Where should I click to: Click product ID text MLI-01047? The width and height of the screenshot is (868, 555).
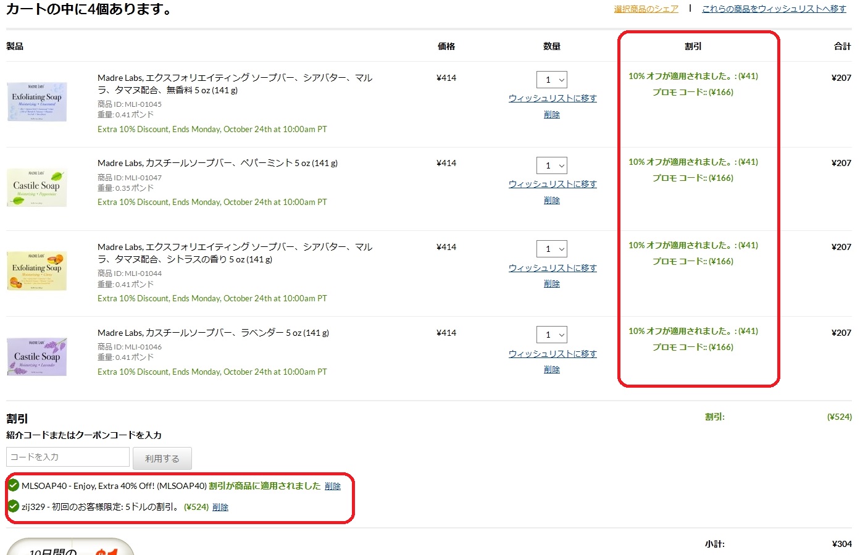[x=143, y=178]
